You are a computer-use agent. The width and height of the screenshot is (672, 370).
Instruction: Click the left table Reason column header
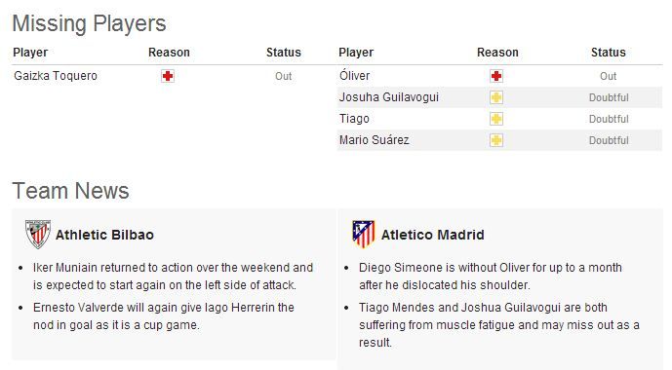(x=169, y=53)
